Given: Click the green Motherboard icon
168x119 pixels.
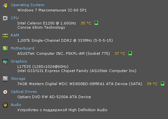Looking at the screenshot, I should (x=5, y=49).
